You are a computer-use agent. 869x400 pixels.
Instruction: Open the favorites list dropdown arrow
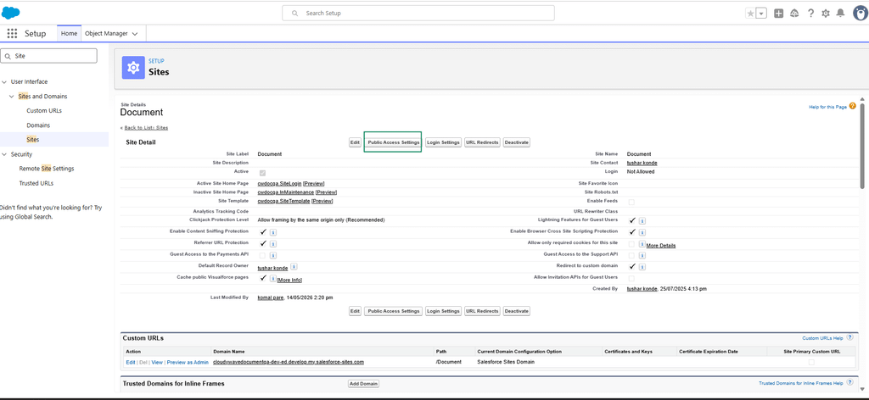click(762, 14)
